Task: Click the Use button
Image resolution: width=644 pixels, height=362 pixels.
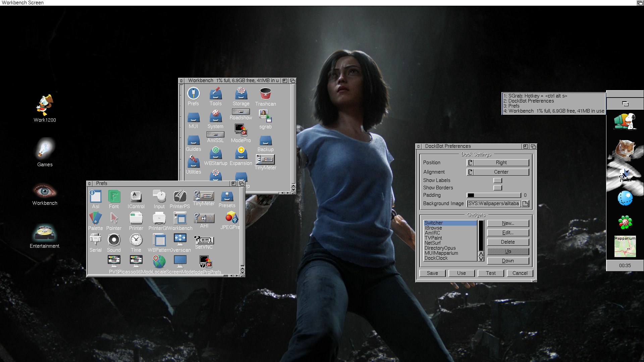Action: tap(462, 273)
